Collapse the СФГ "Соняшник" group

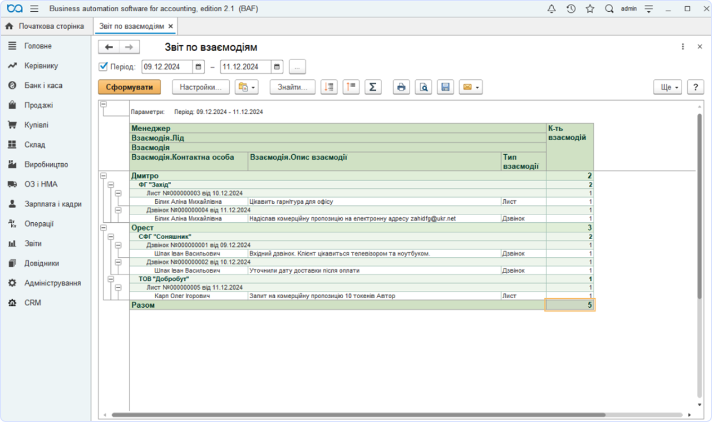tap(110, 236)
